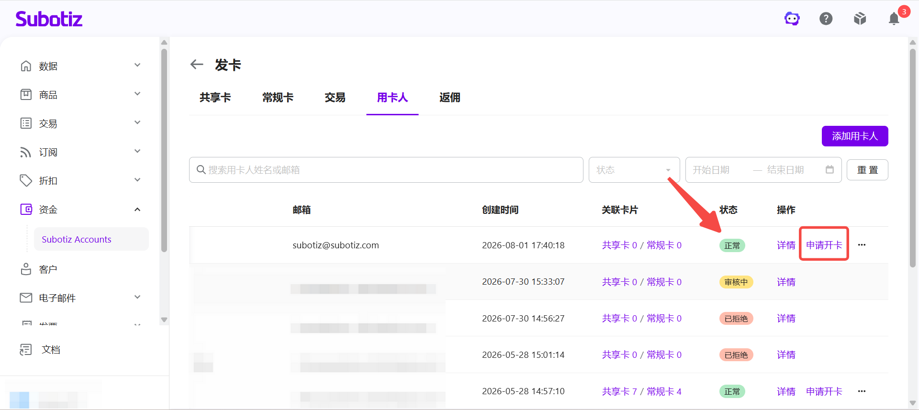Open notifications bell icon
Image resolution: width=919 pixels, height=410 pixels.
894,19
